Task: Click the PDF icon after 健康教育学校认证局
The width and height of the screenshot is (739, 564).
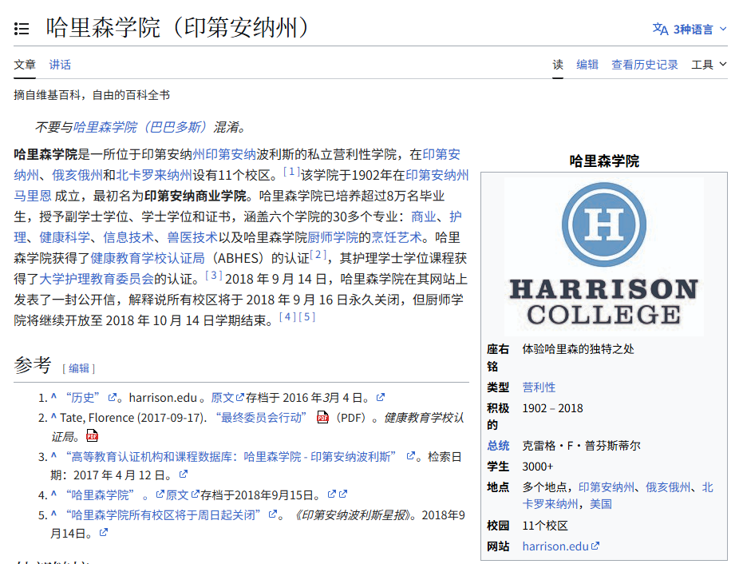Action: (x=93, y=436)
